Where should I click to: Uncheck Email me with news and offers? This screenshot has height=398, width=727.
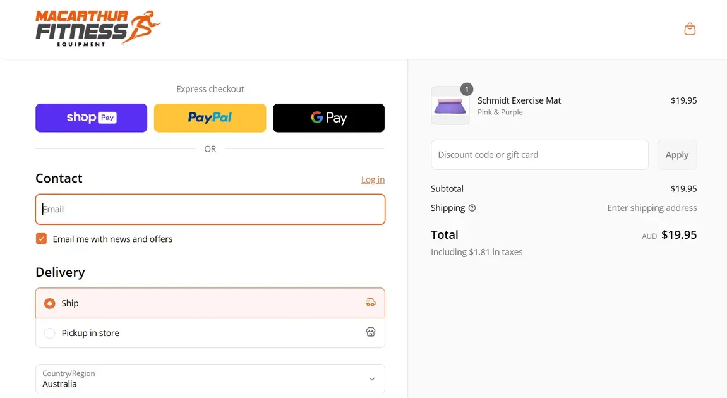41,239
